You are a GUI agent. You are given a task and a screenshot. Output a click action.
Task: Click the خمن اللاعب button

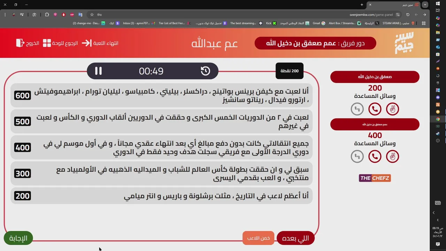[x=259, y=238]
